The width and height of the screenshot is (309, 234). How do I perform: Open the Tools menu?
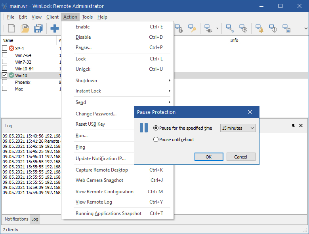click(x=87, y=17)
